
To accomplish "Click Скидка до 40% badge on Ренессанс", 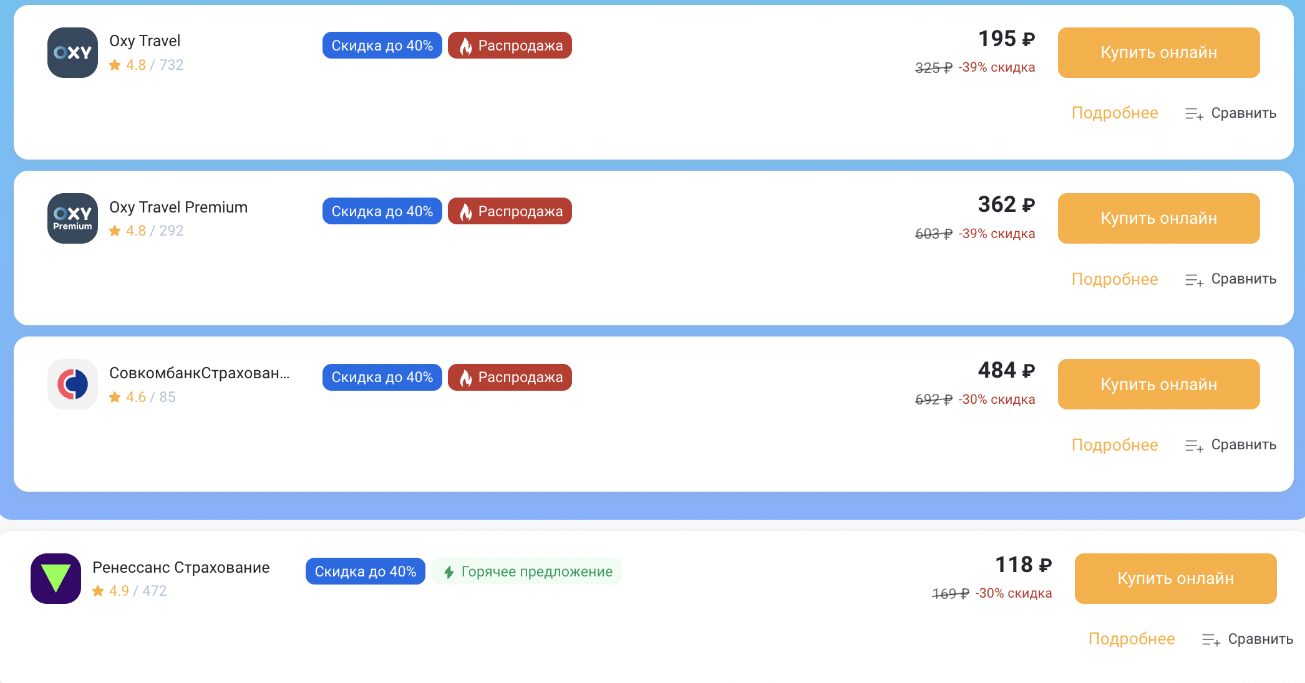I will [x=365, y=571].
